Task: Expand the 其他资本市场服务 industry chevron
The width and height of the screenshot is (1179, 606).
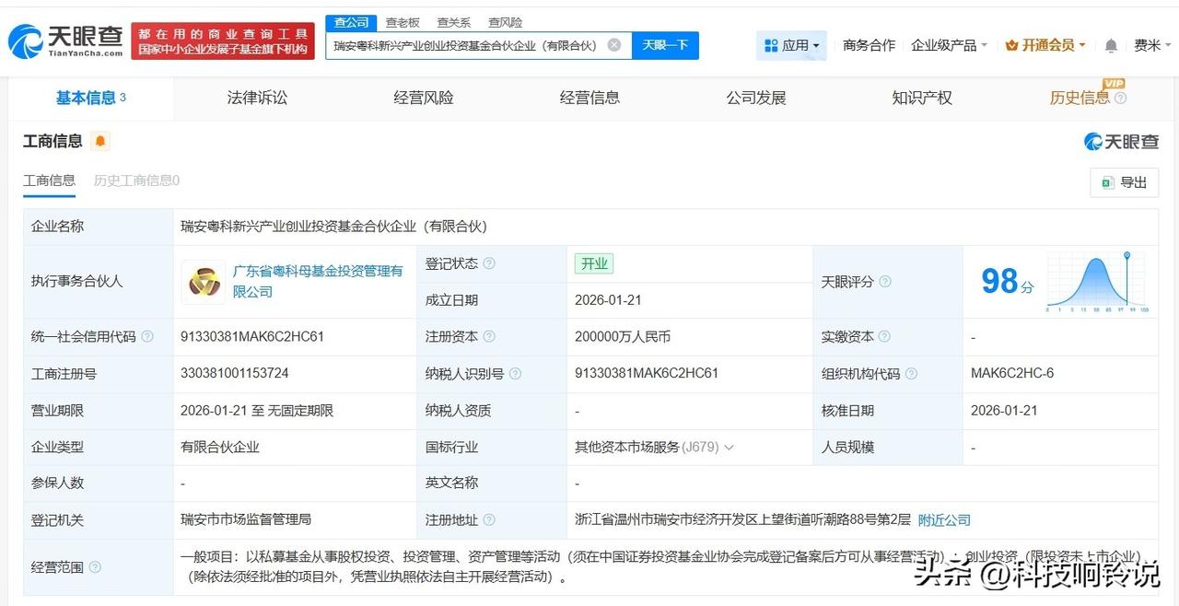Action: click(729, 448)
